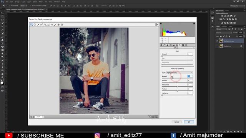Hide the Background copy layer
The height and width of the screenshot is (138, 246).
coord(217,41)
